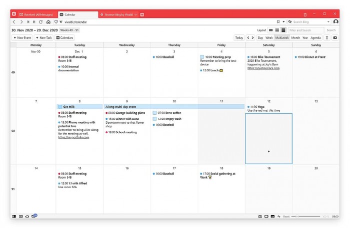350x228 pixels.
Task: Open the mail icon with unread badge
Action: (34, 216)
